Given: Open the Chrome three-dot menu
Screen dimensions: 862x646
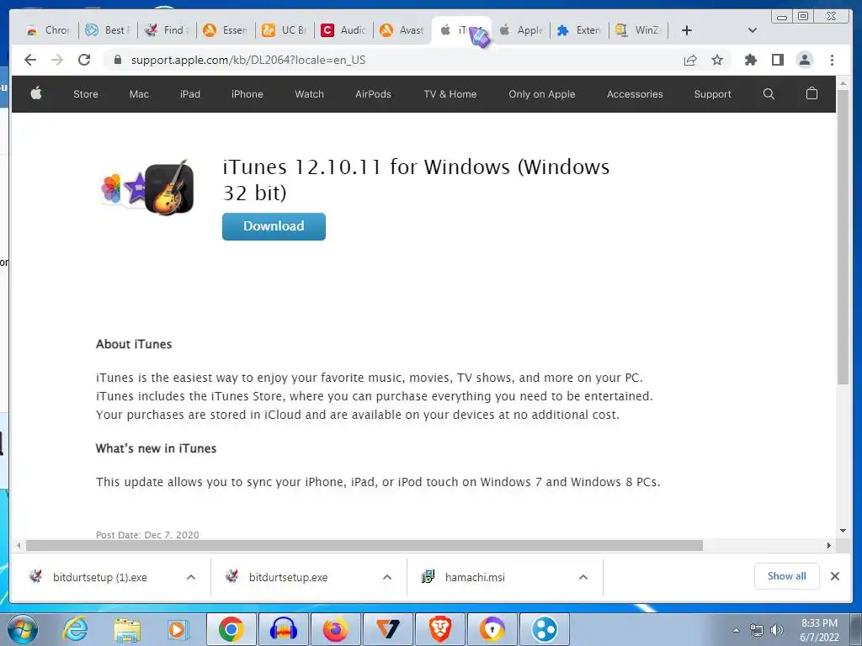Looking at the screenshot, I should coord(832,60).
